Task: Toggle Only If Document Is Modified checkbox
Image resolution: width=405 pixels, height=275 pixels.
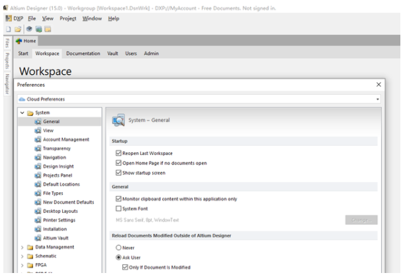Action: [x=125, y=267]
